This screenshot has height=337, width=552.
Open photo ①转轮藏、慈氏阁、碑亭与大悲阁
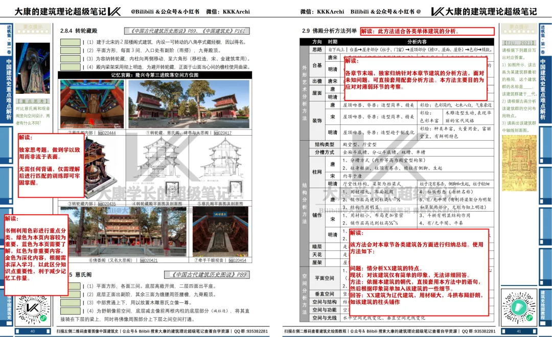[x=189, y=104]
